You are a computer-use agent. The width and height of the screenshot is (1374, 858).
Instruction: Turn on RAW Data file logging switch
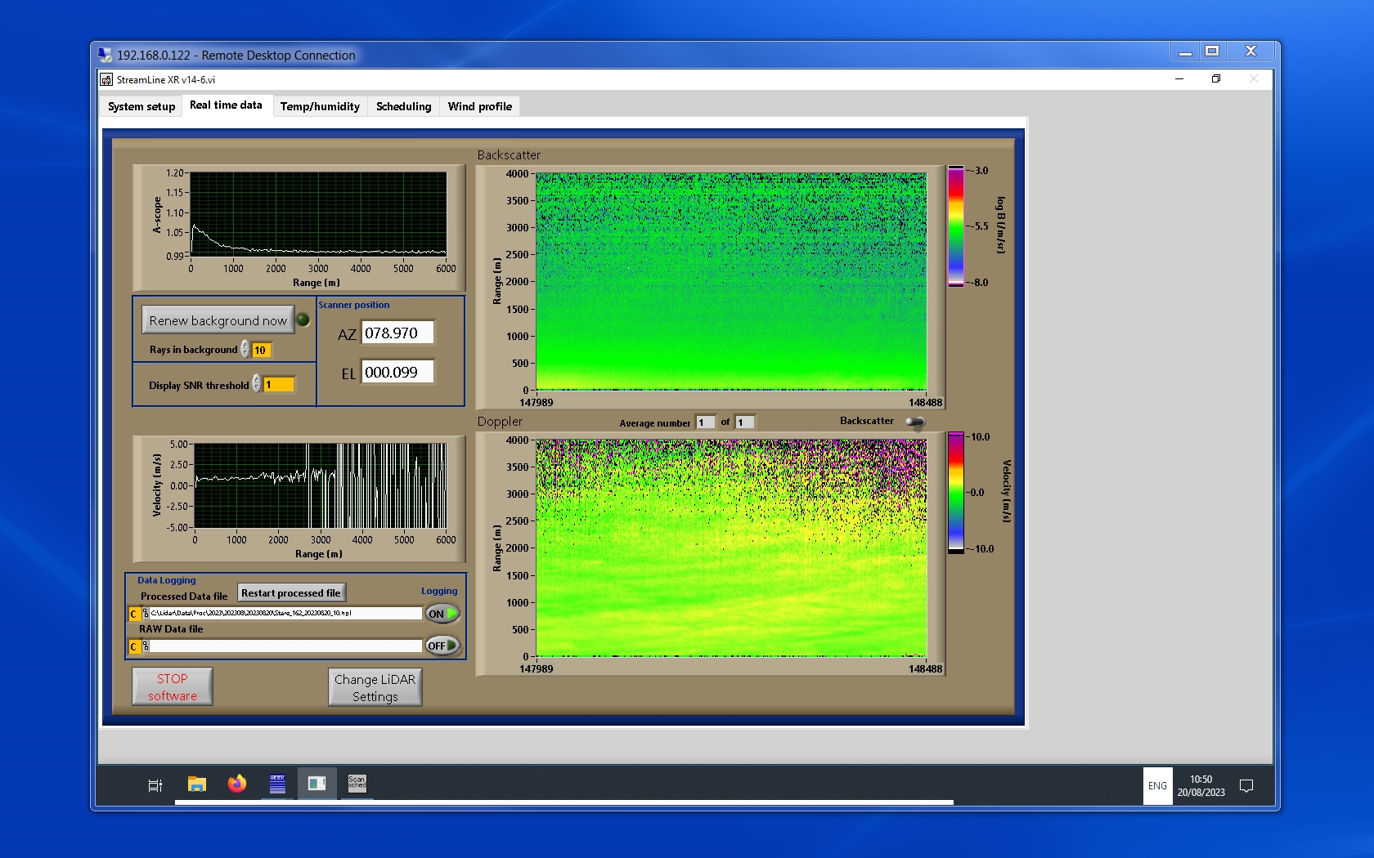(442, 646)
